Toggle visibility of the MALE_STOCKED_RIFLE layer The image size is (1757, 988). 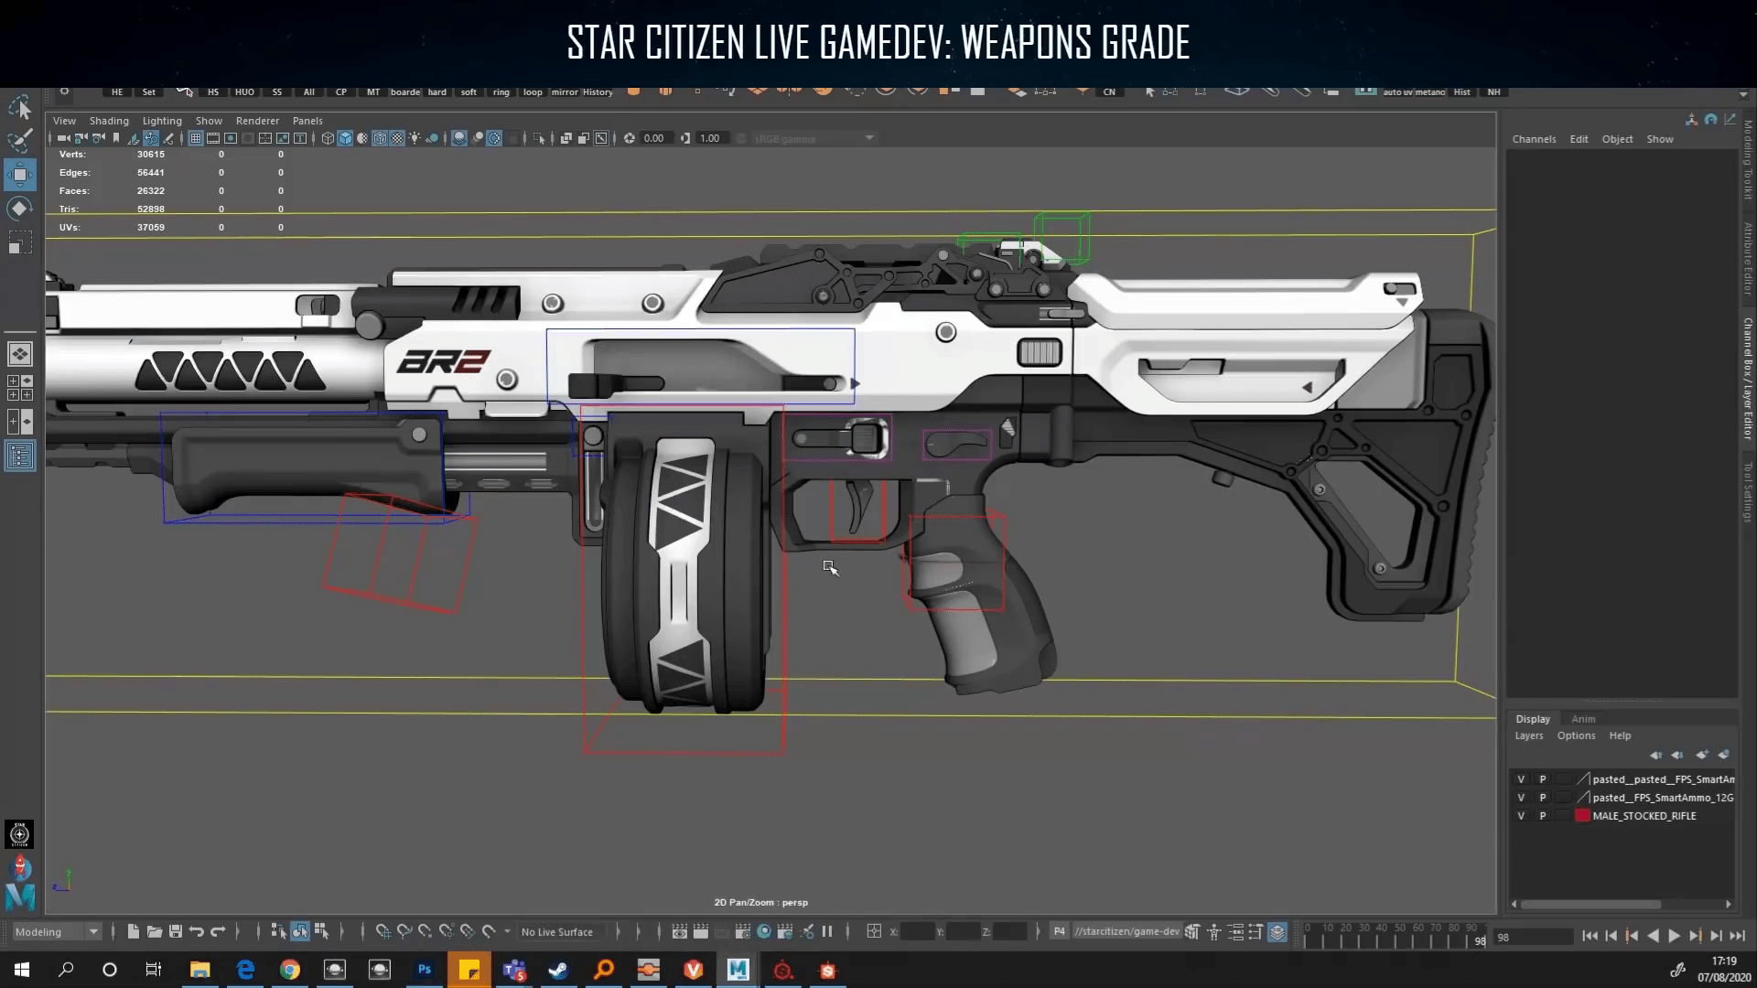point(1521,815)
